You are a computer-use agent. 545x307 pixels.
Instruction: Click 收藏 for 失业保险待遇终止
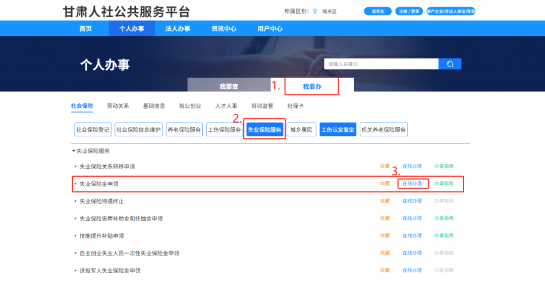point(385,201)
